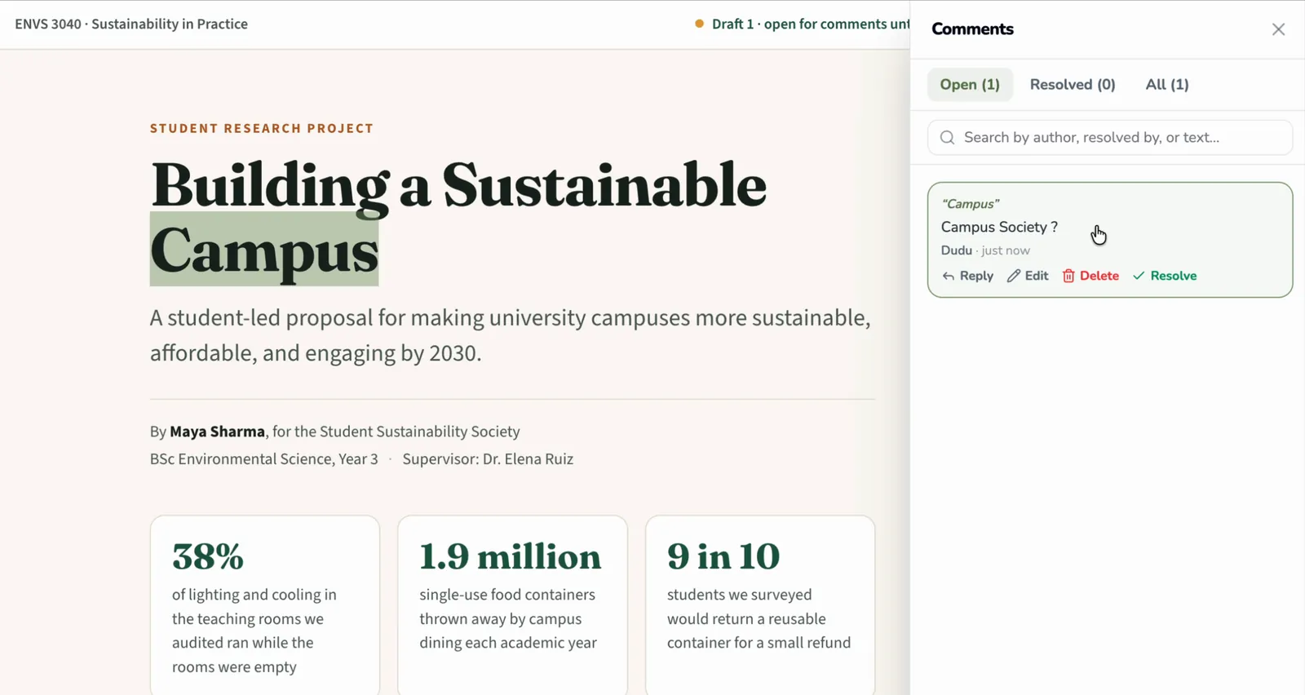This screenshot has width=1305, height=695.
Task: Close the Comments panel
Action: (x=1278, y=29)
